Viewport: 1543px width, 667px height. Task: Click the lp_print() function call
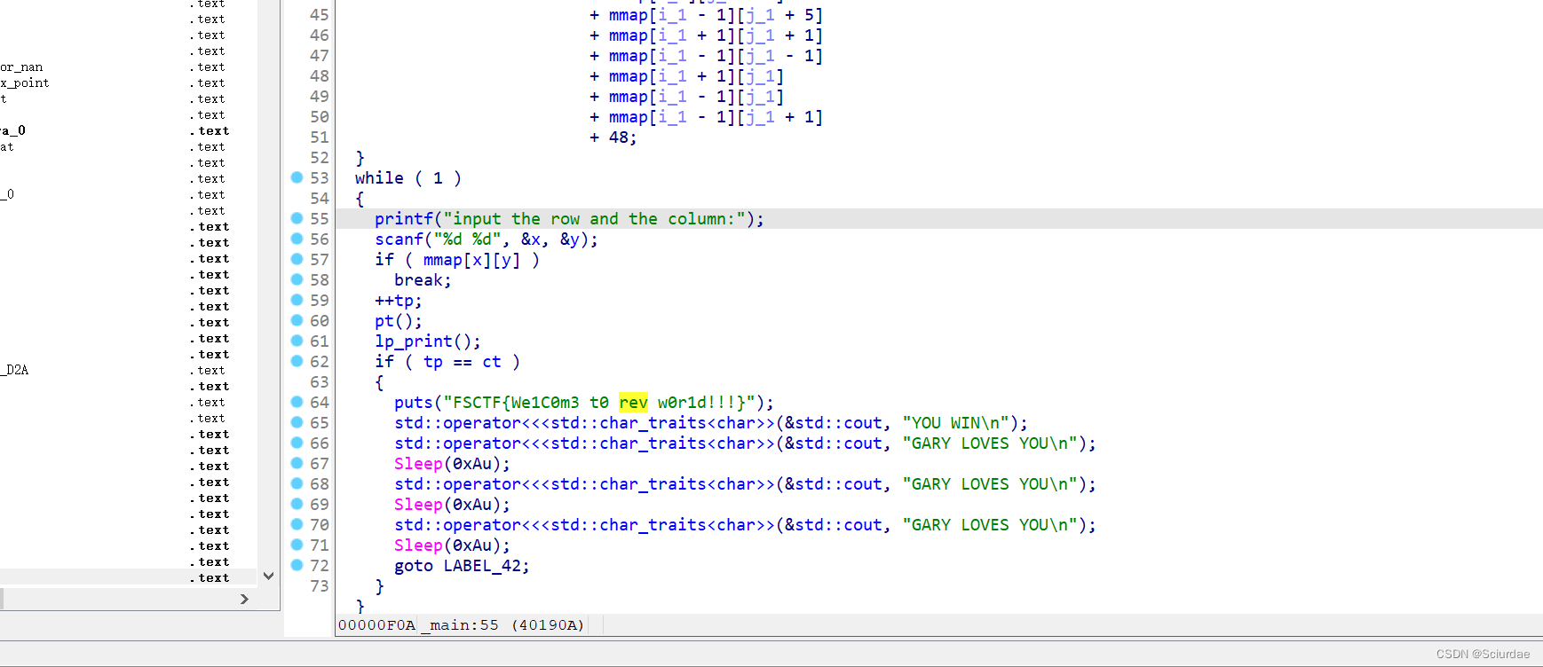pos(428,341)
